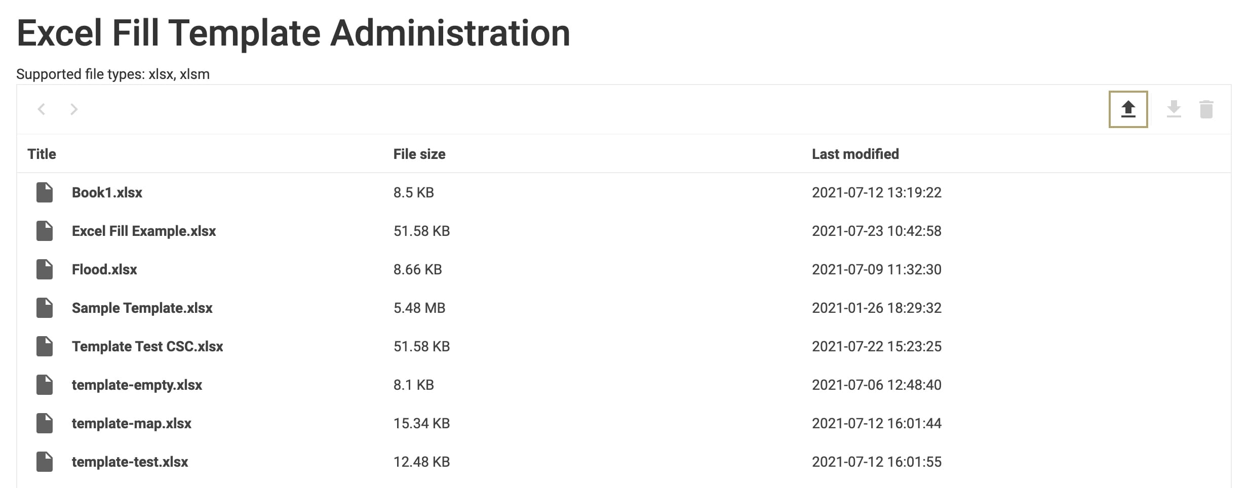Click file icon beside Flood.xlsx

[45, 269]
